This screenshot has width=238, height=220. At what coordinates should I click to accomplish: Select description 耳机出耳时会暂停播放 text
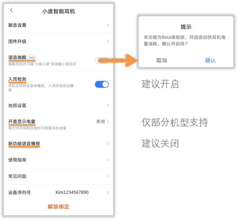41,88
